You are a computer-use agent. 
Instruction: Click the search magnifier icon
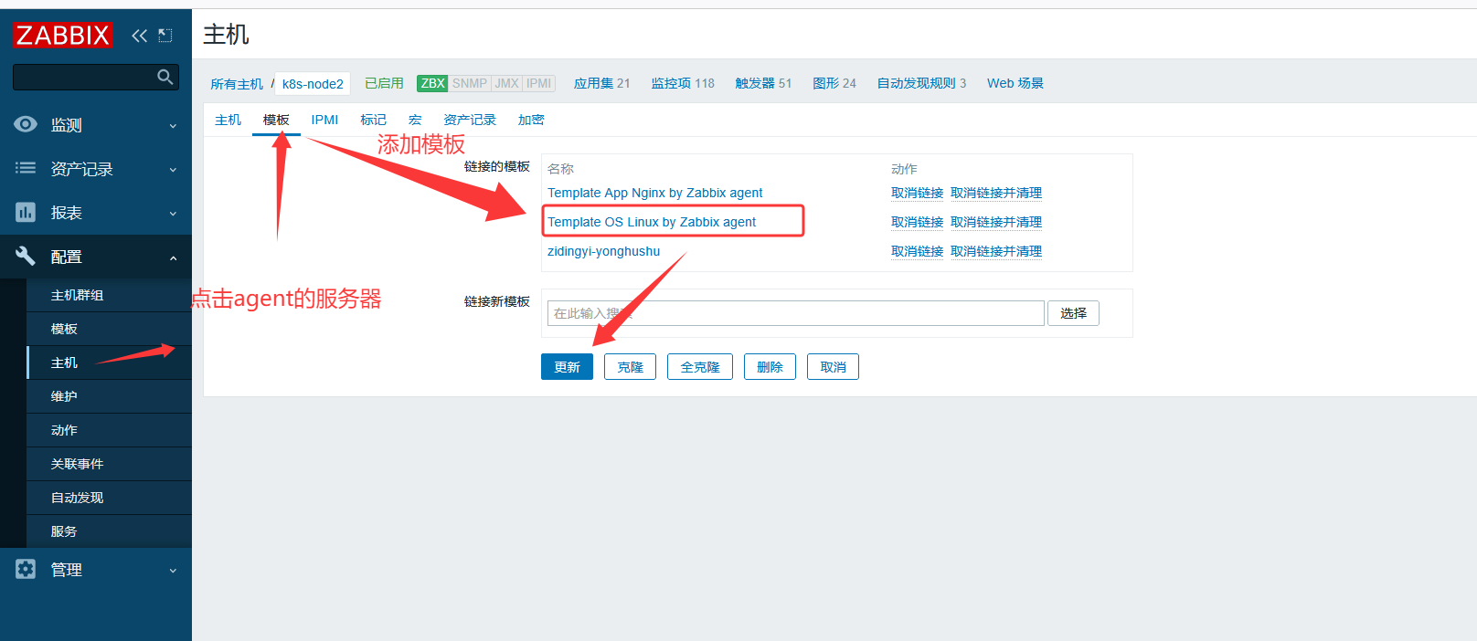click(x=165, y=77)
